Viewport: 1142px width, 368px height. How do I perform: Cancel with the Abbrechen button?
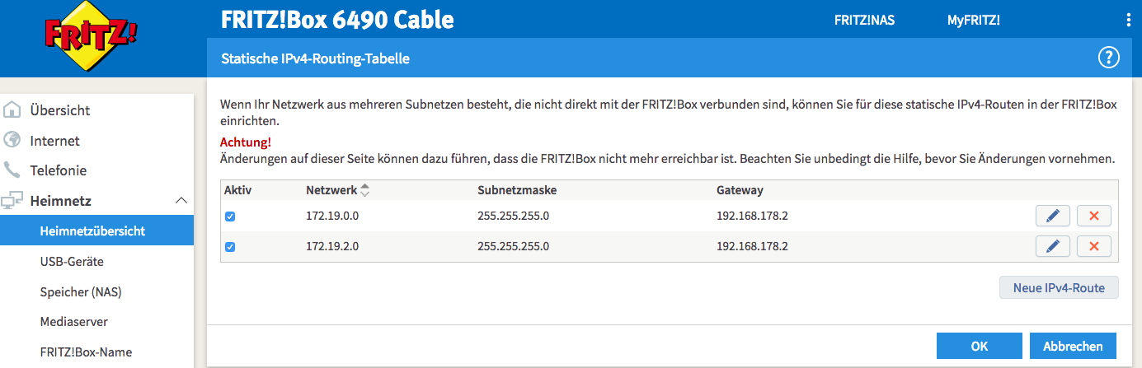tap(1073, 347)
